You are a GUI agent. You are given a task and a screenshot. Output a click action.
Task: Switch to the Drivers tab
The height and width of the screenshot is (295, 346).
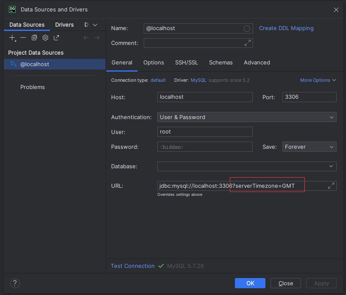click(x=64, y=25)
